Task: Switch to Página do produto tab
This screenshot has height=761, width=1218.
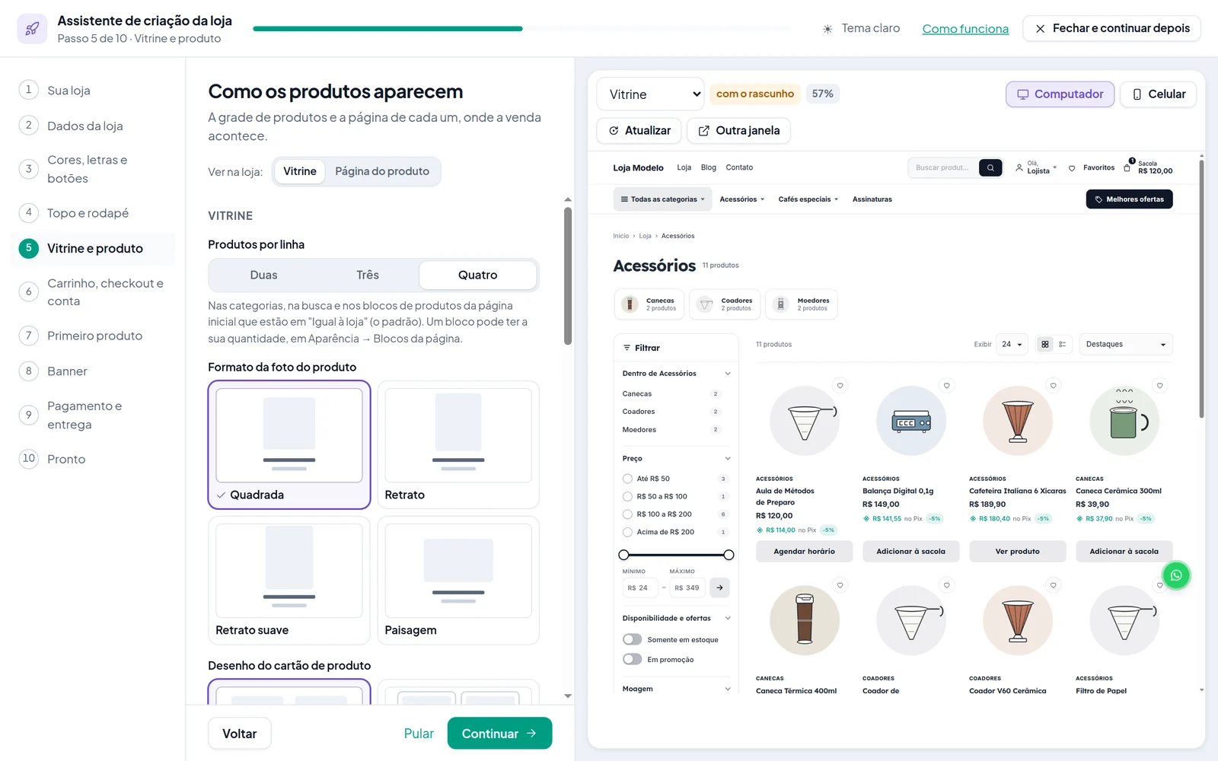Action: [382, 171]
